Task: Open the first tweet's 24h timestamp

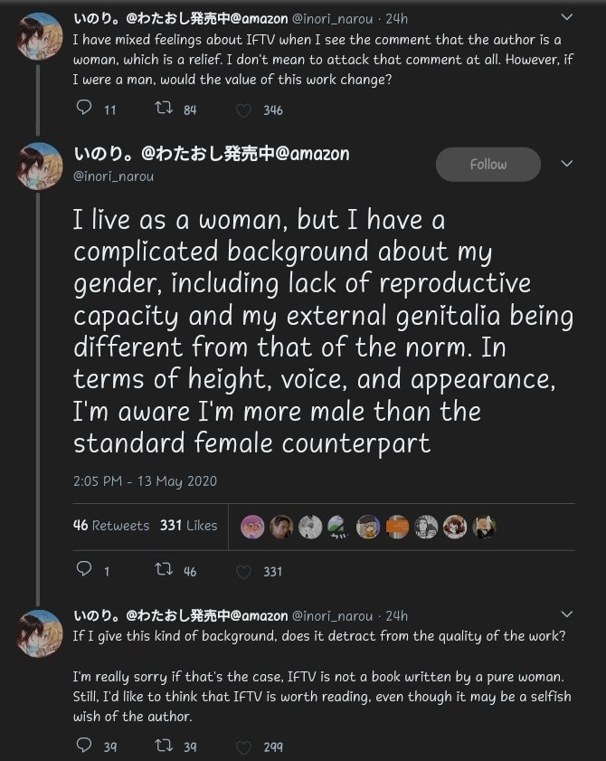Action: [x=396, y=18]
